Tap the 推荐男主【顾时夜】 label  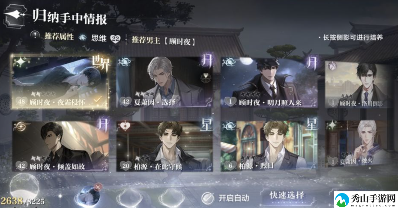coord(164,40)
